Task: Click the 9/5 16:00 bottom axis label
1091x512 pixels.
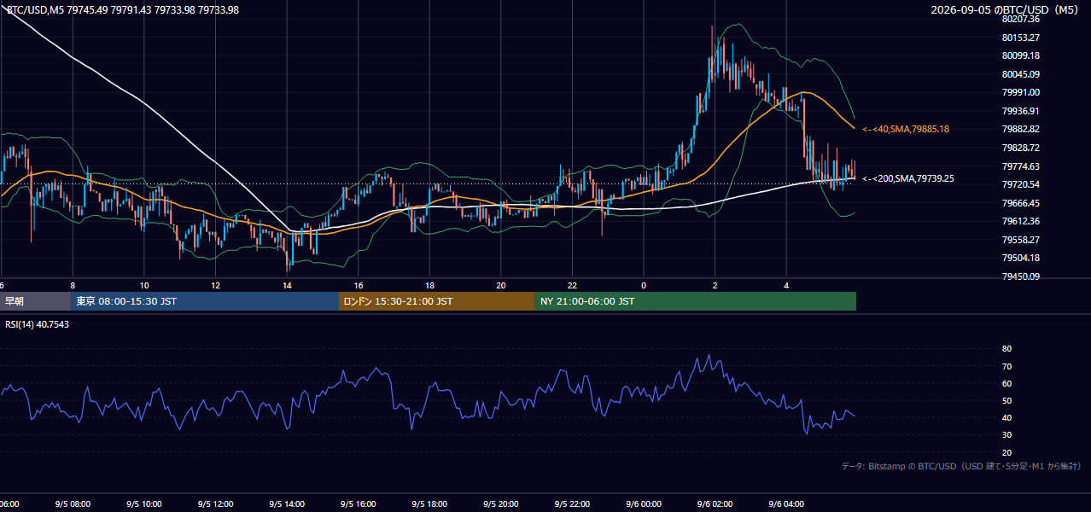Action: tap(359, 504)
